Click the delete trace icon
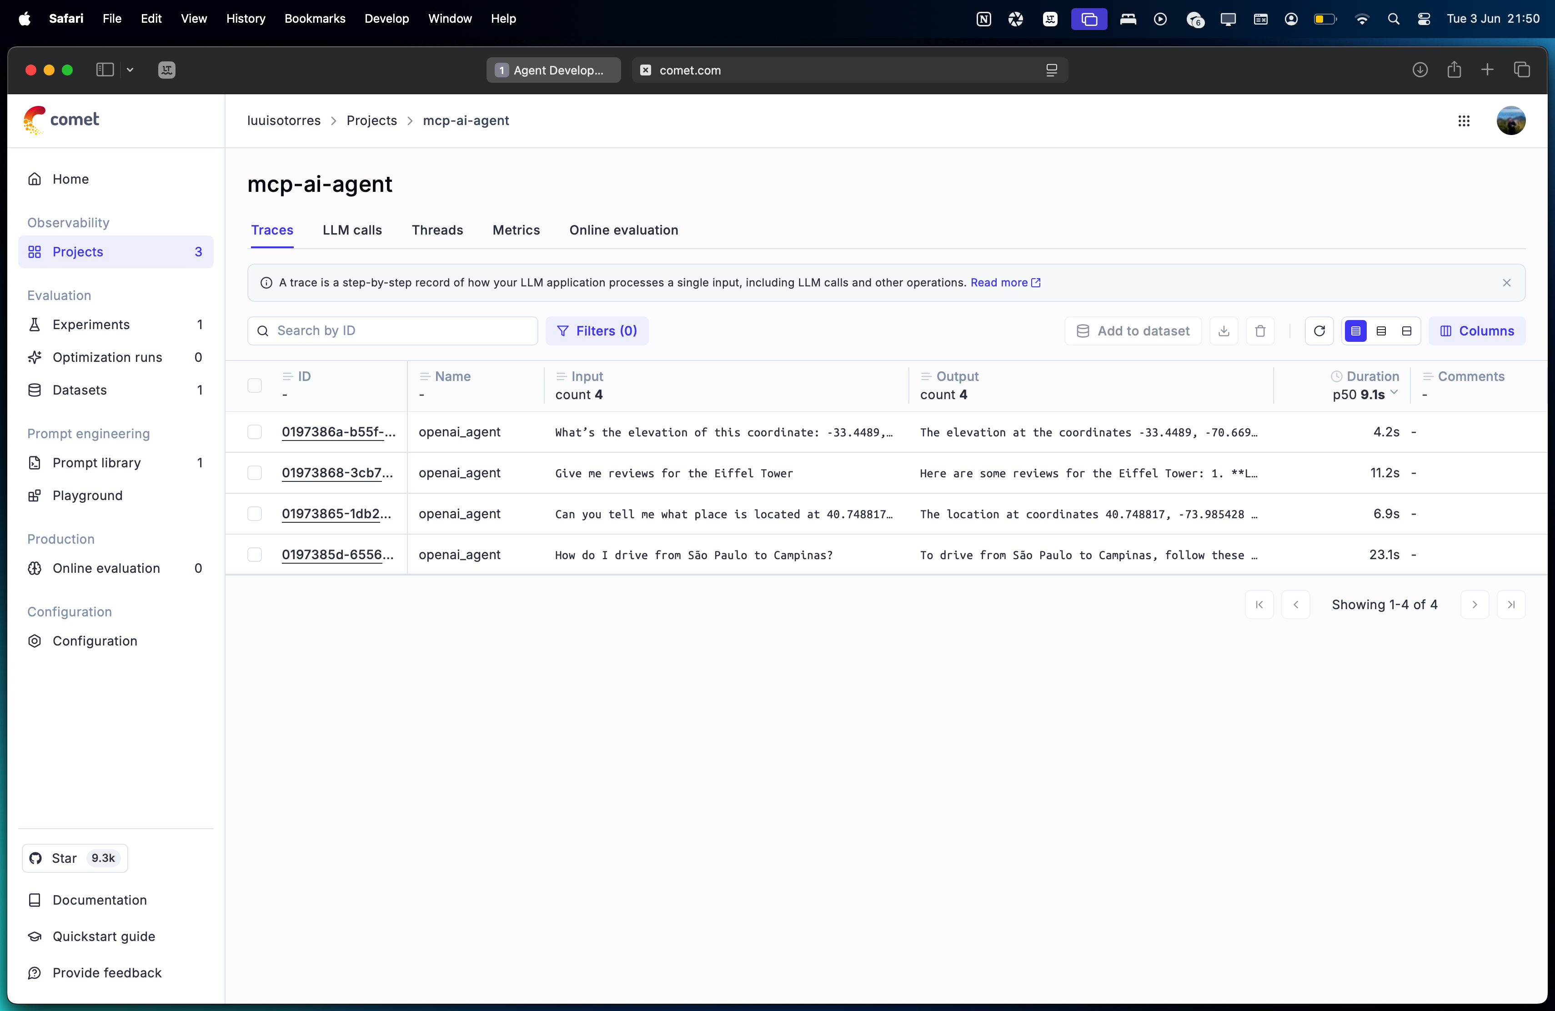This screenshot has width=1555, height=1011. tap(1260, 331)
